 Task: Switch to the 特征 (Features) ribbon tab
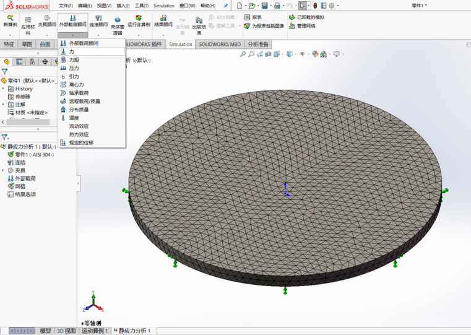[x=9, y=44]
